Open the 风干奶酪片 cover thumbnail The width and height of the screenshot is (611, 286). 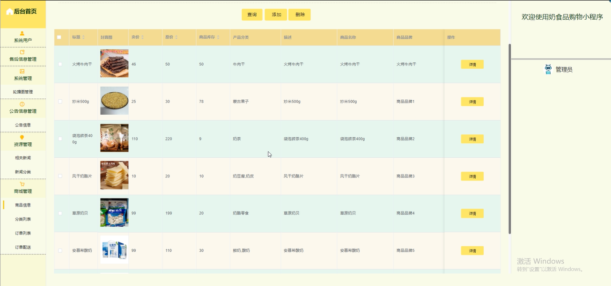114,176
